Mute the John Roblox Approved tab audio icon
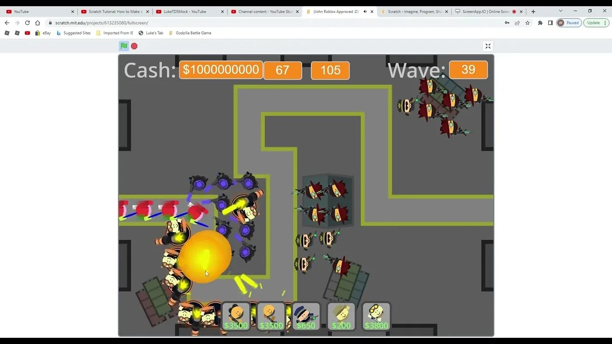612x344 pixels. tap(365, 11)
